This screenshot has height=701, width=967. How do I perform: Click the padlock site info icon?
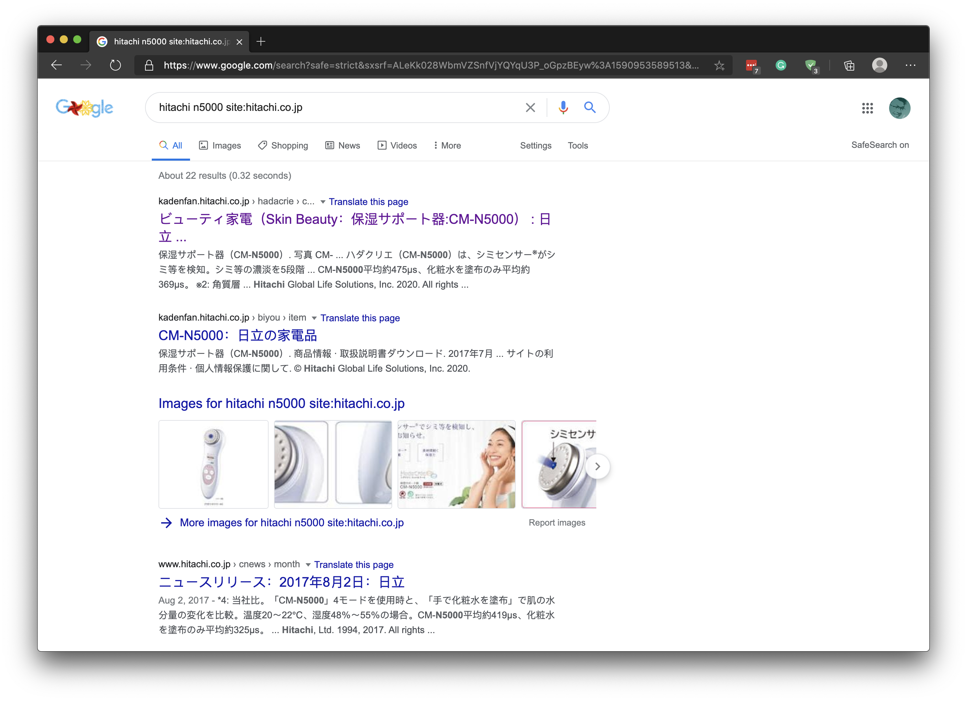pyautogui.click(x=149, y=65)
